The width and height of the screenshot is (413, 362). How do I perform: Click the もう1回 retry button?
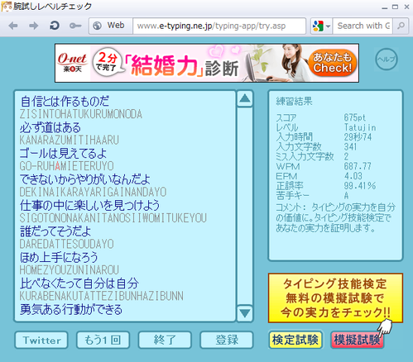point(103,340)
